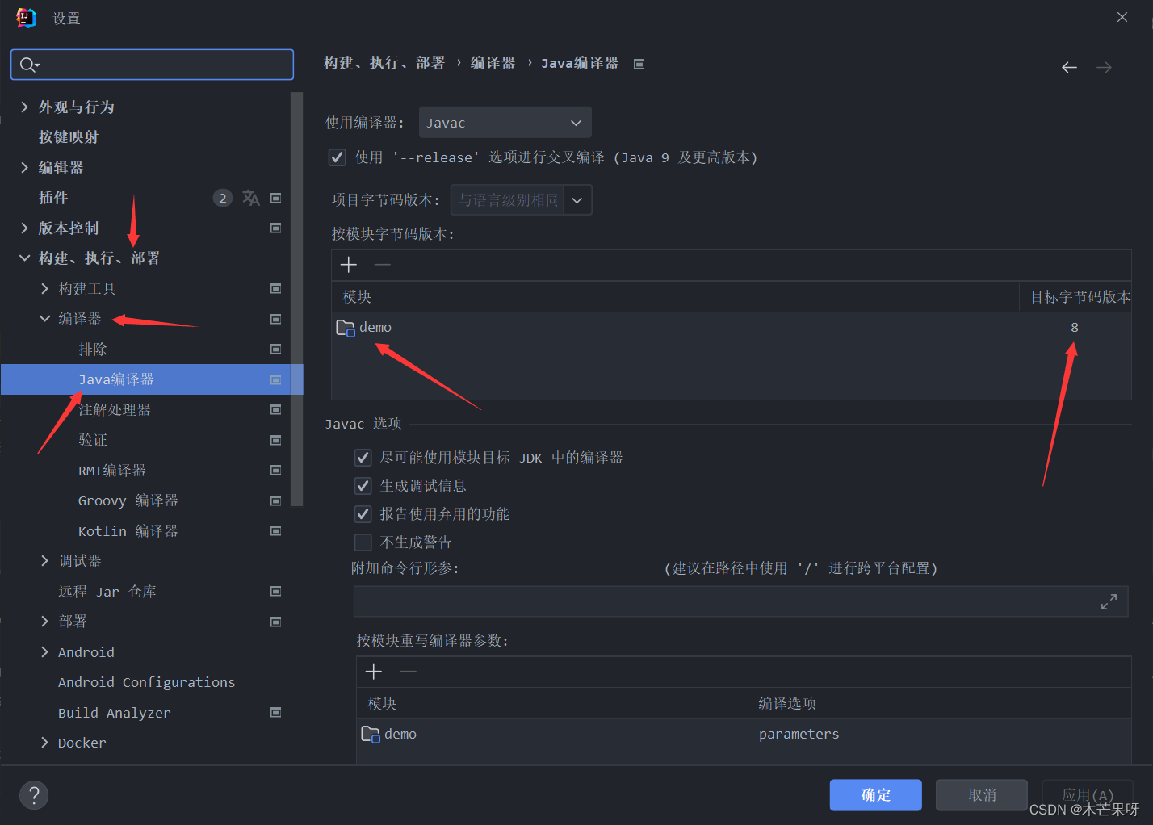Toggle 生成调试信息 checkbox
Image resolution: width=1153 pixels, height=825 pixels.
(x=363, y=486)
